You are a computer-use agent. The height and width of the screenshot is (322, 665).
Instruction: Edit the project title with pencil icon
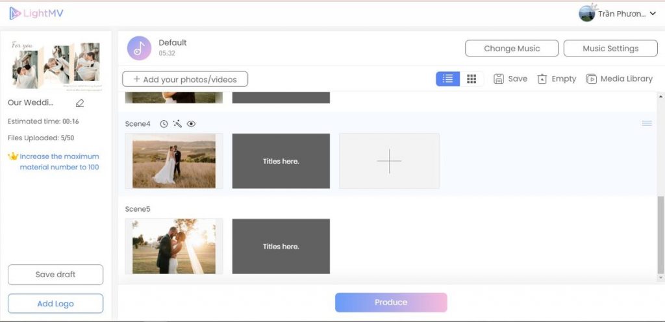click(80, 103)
